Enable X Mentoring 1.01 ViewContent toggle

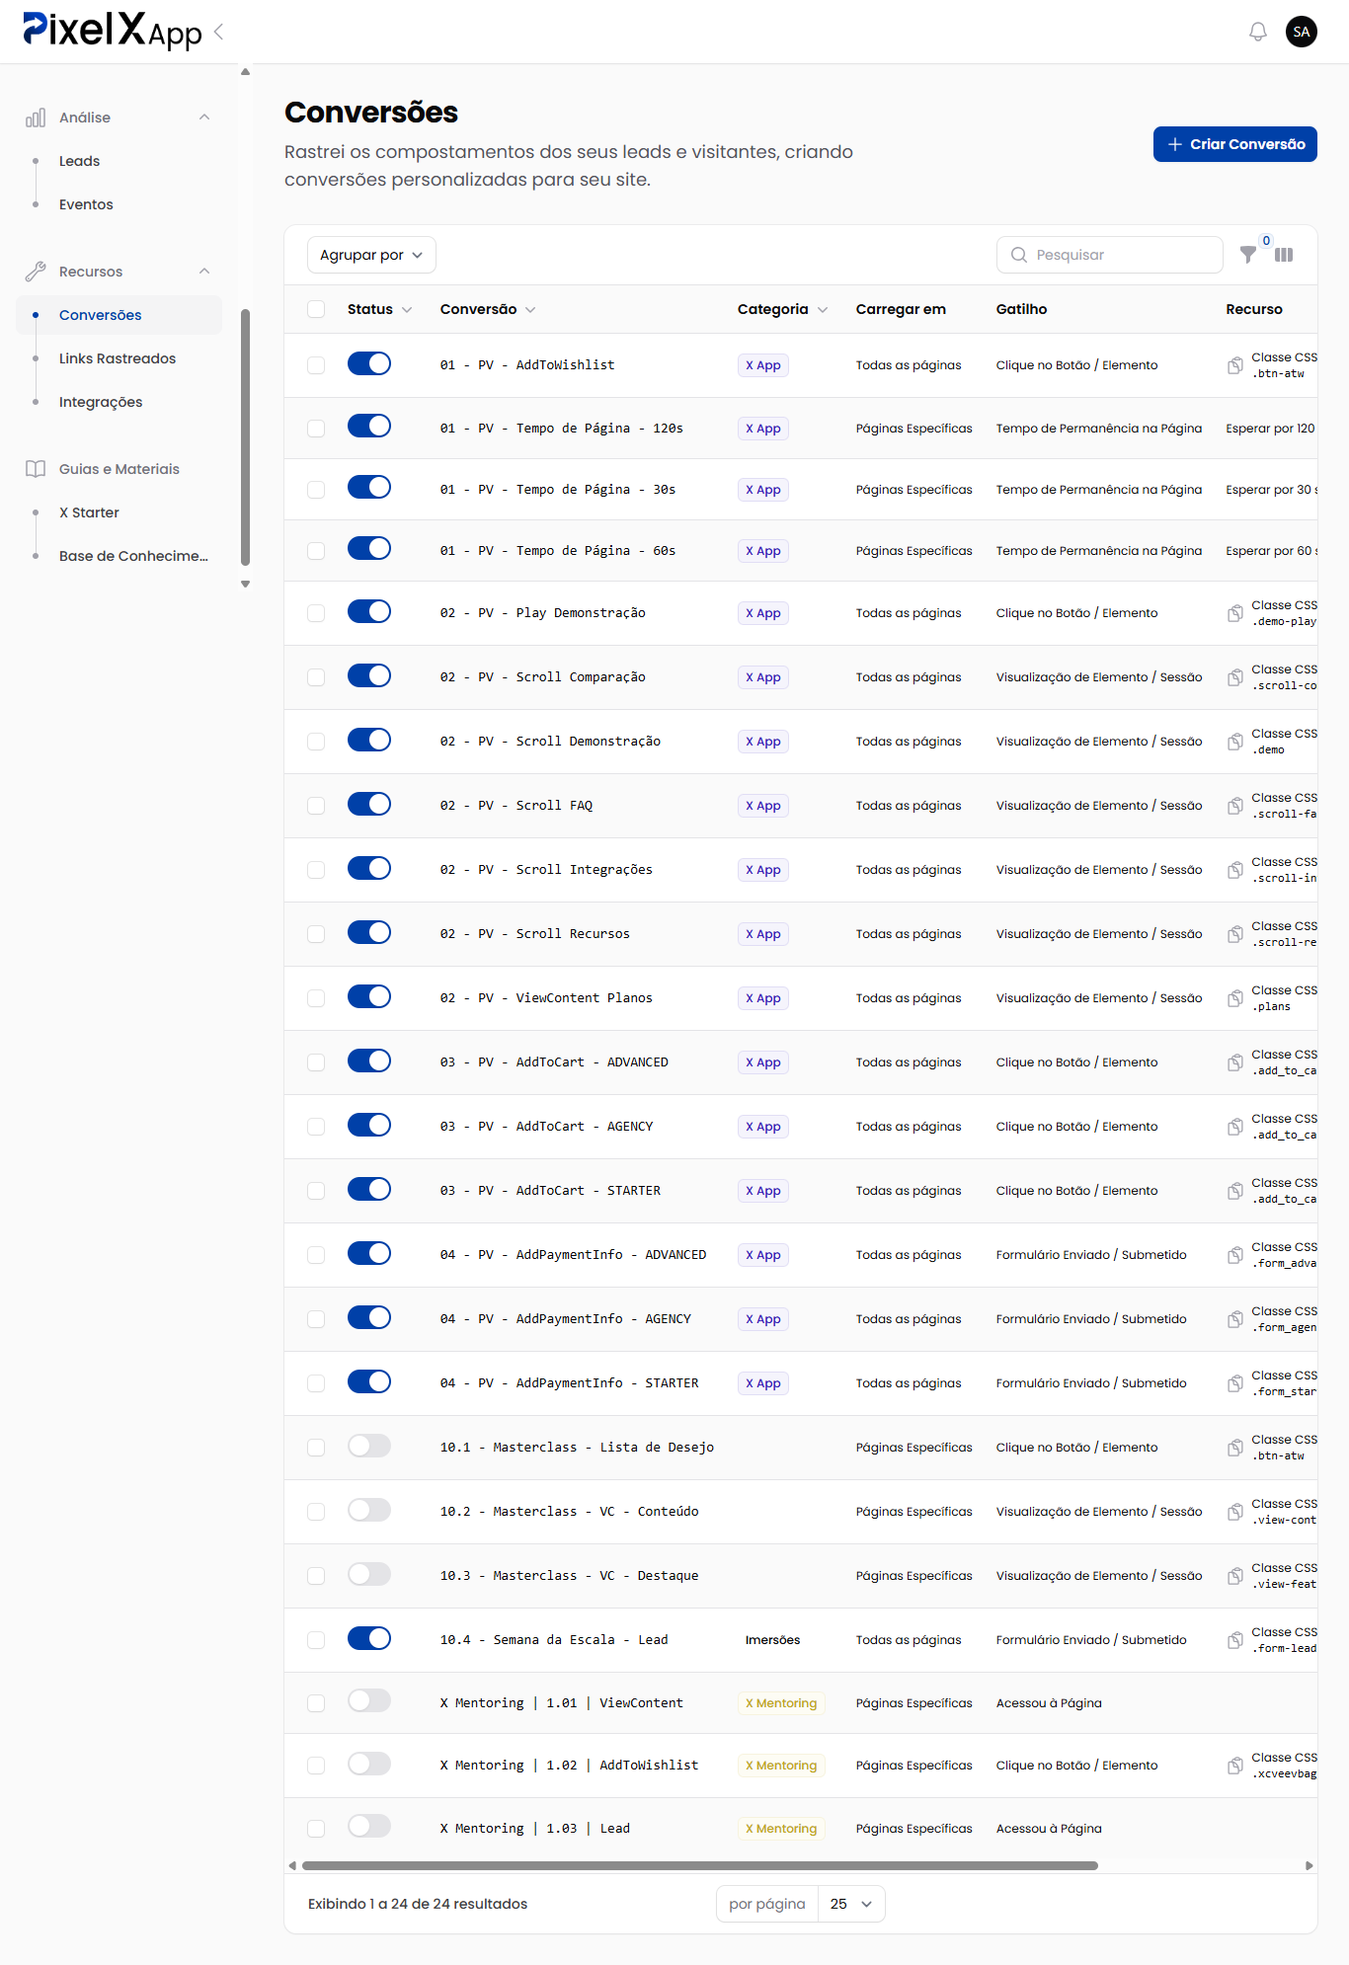pyautogui.click(x=369, y=1700)
